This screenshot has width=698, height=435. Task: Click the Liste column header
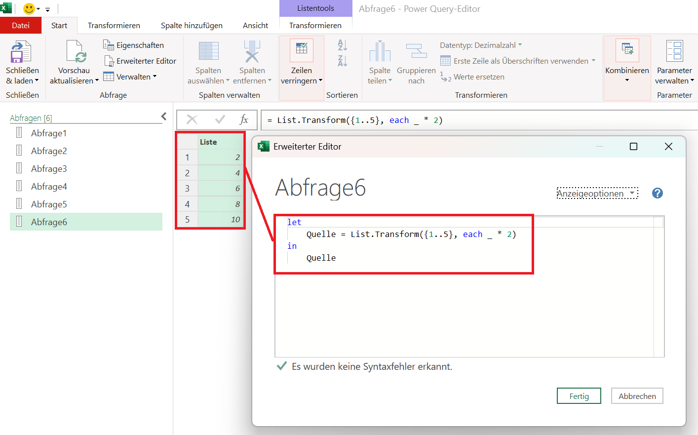[x=221, y=142]
